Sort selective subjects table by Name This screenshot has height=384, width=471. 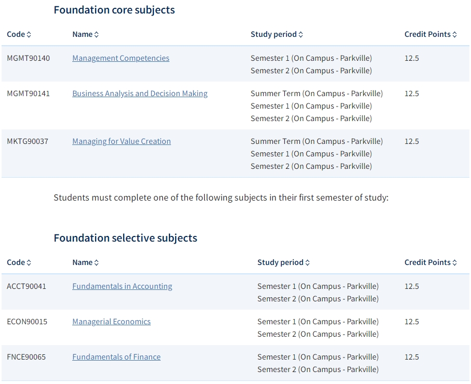click(x=86, y=262)
